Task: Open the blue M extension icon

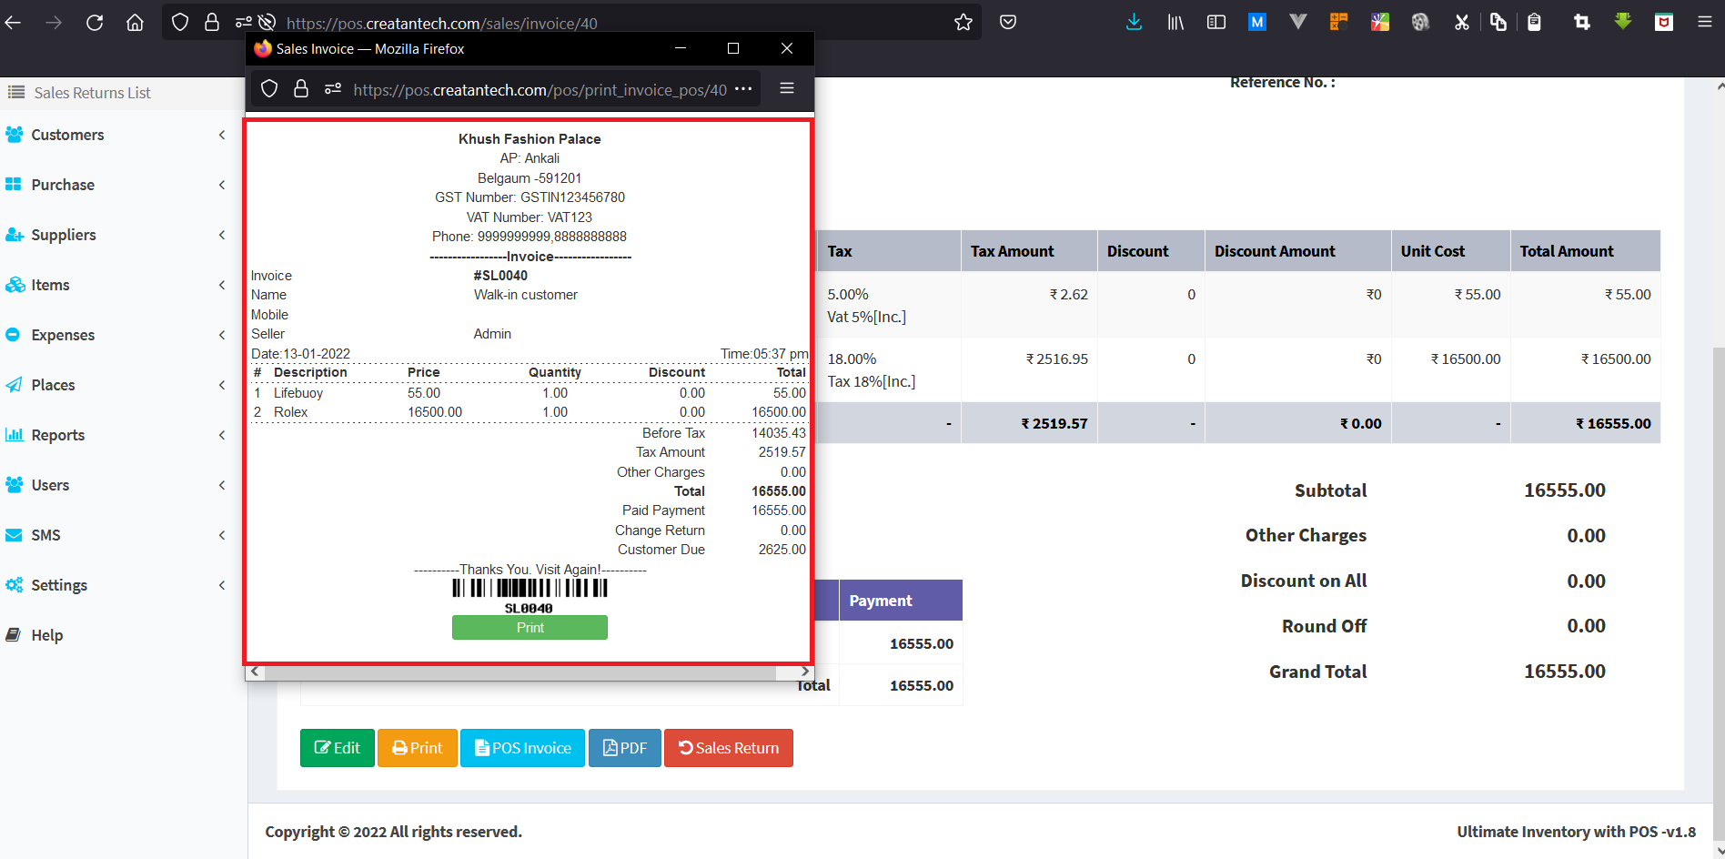Action: point(1257,23)
